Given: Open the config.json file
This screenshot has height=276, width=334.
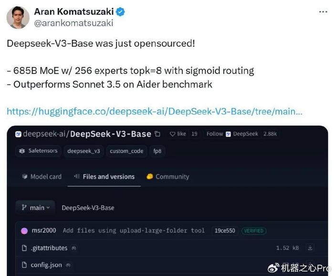Looking at the screenshot, I should coord(46,265).
